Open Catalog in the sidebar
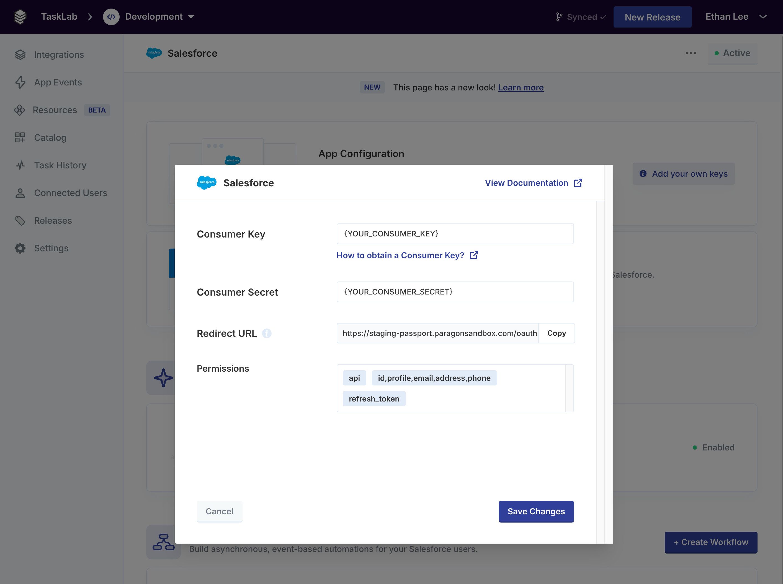The width and height of the screenshot is (783, 584). (50, 137)
